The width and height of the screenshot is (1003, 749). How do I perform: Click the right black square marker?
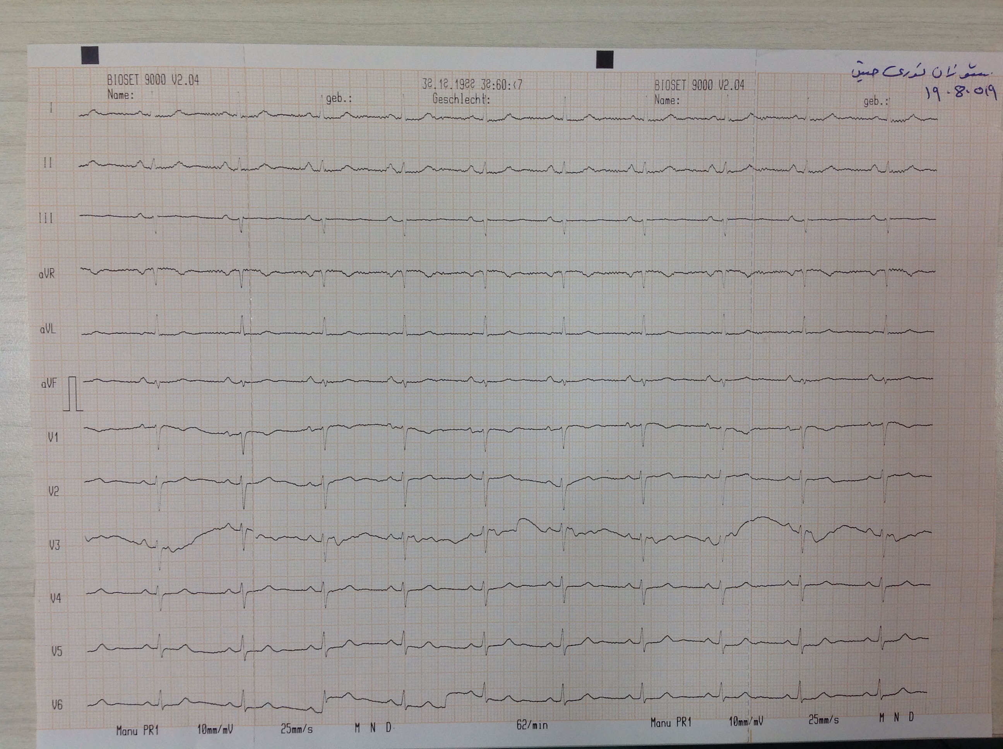point(604,60)
